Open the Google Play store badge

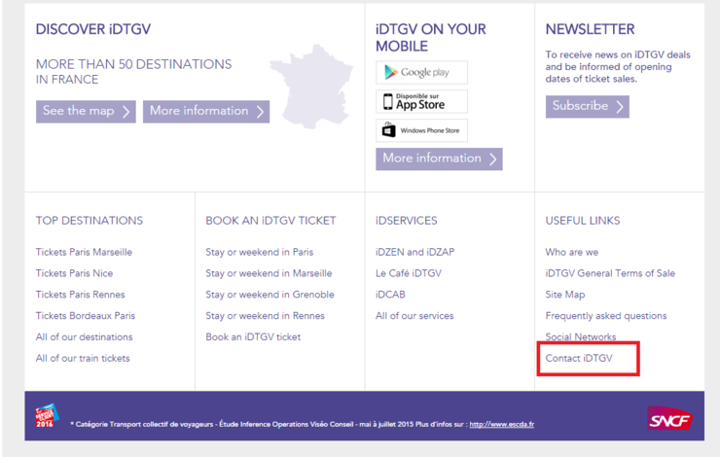[x=421, y=73]
